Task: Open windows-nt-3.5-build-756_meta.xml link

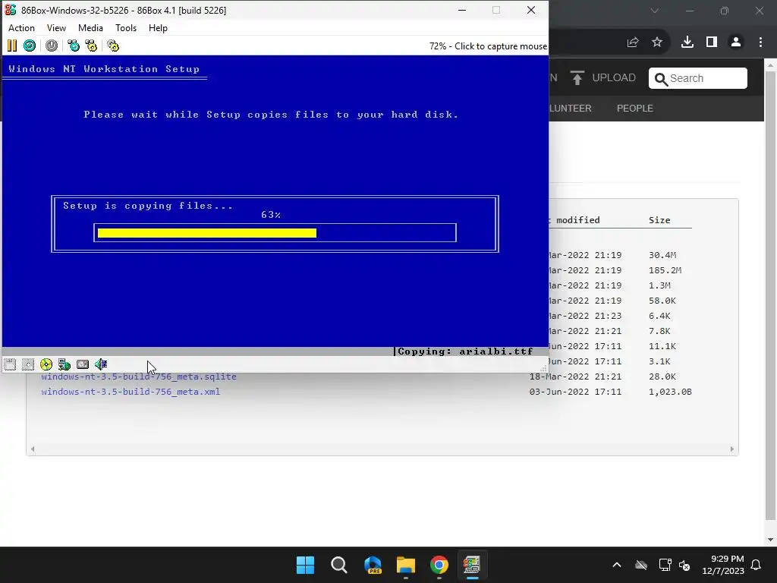Action: 131,392
